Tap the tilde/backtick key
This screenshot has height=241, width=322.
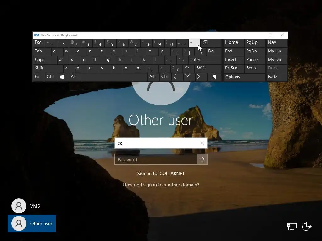[51, 43]
